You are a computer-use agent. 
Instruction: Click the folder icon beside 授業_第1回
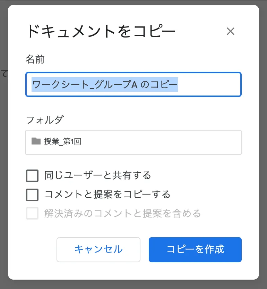[x=36, y=141]
